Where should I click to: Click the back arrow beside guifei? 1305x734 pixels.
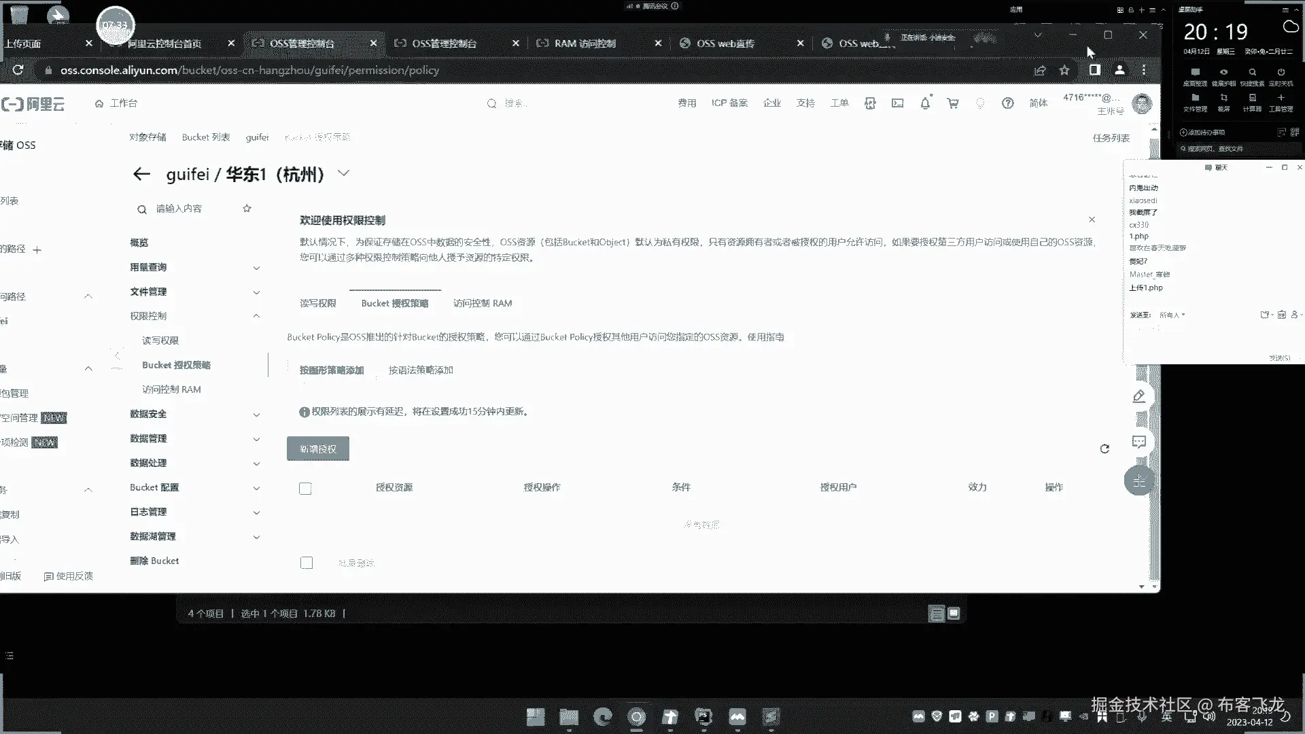tap(141, 174)
